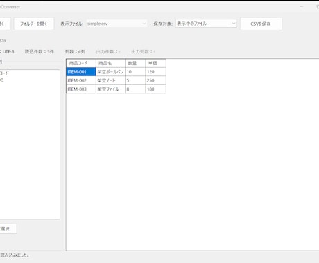Select the 商品名 column header
This screenshot has width=319, height=263.
click(110, 63)
